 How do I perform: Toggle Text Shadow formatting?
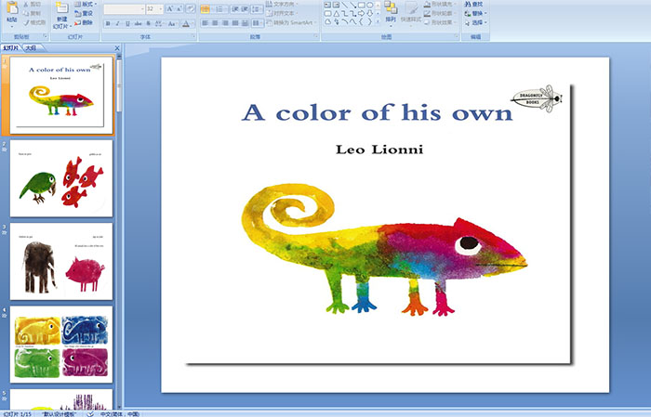[x=149, y=23]
